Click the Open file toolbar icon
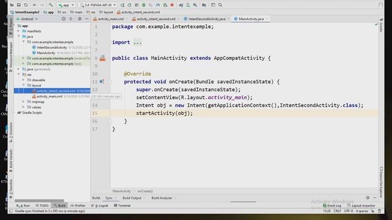 [12, 5]
